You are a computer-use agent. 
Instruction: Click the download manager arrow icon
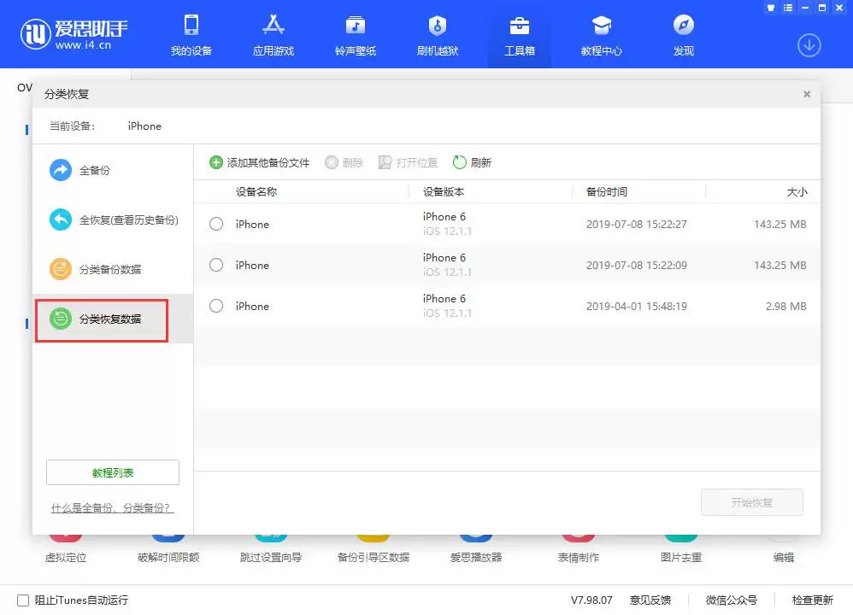tap(809, 45)
